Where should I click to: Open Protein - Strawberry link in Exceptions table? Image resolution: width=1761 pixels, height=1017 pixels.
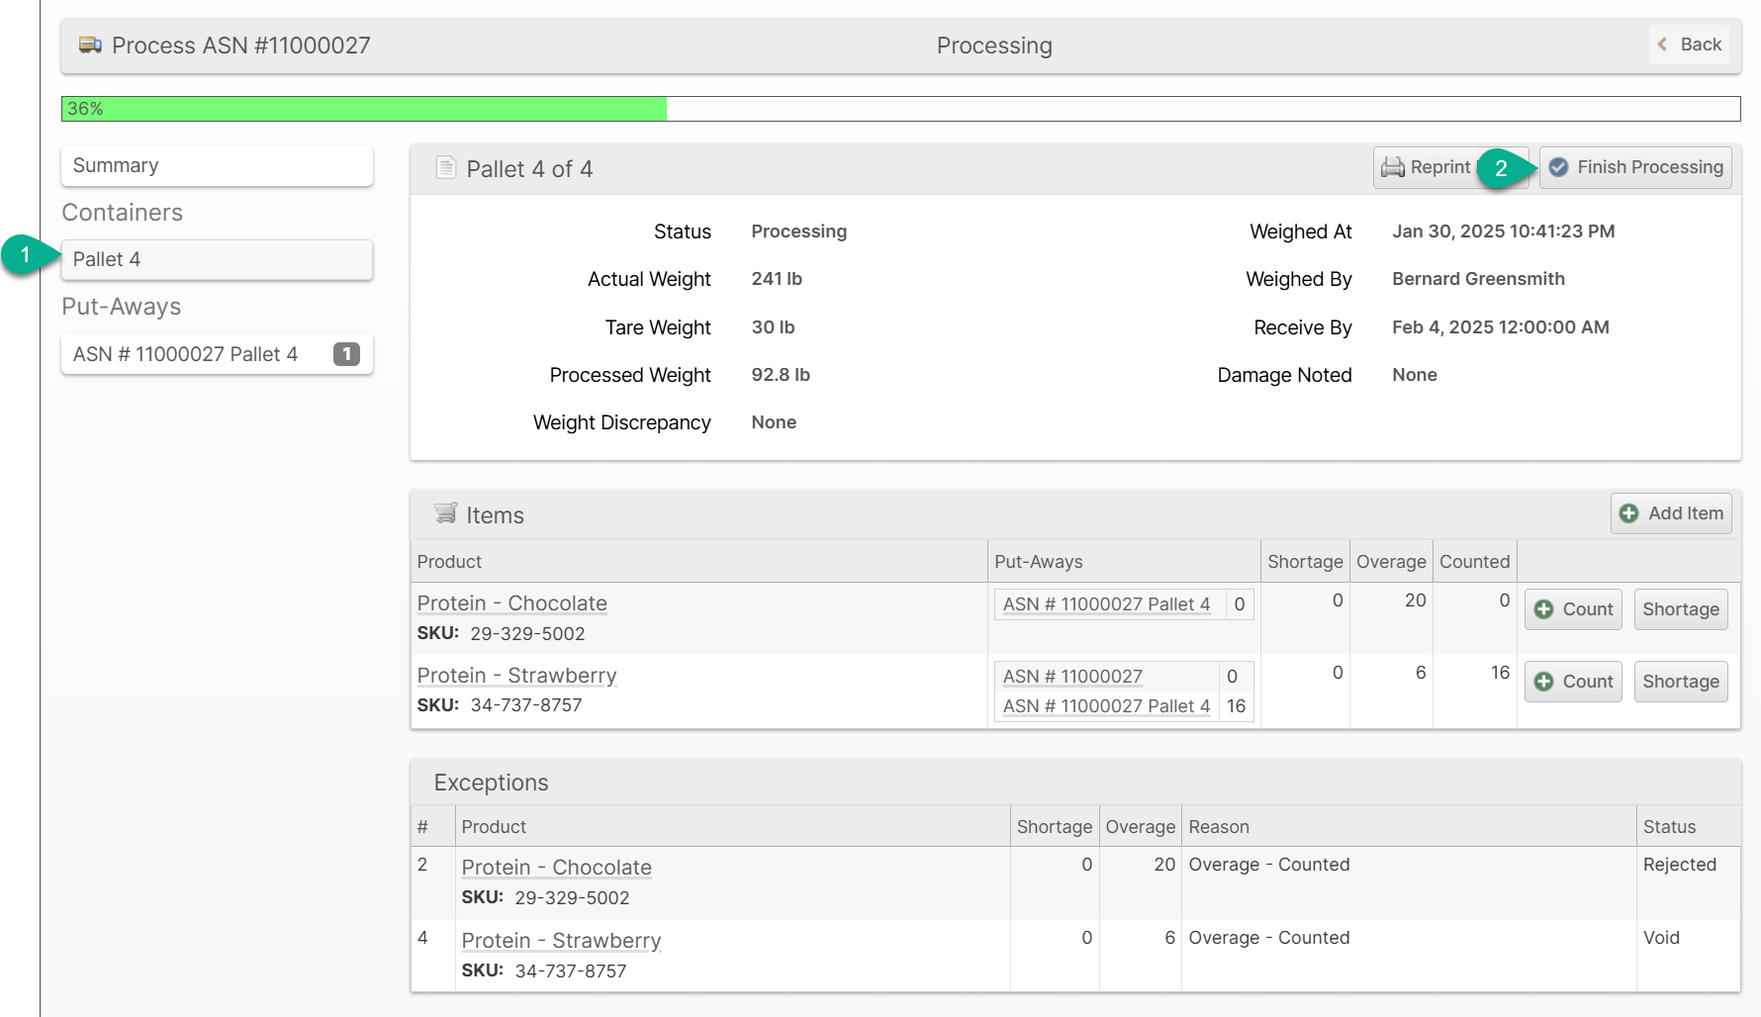click(561, 941)
